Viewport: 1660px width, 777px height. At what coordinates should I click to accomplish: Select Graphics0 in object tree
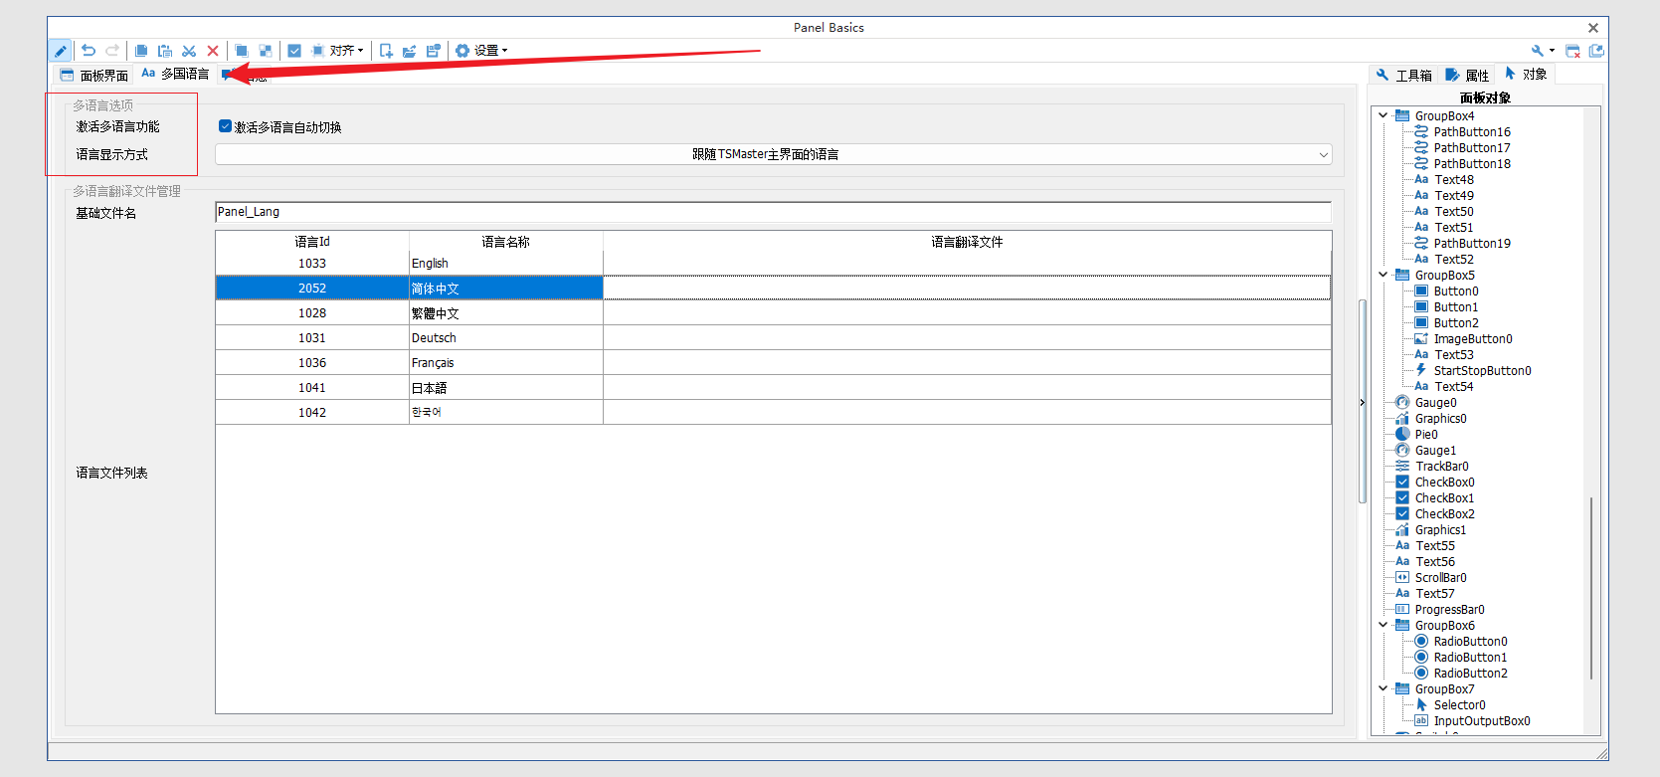coord(1440,419)
